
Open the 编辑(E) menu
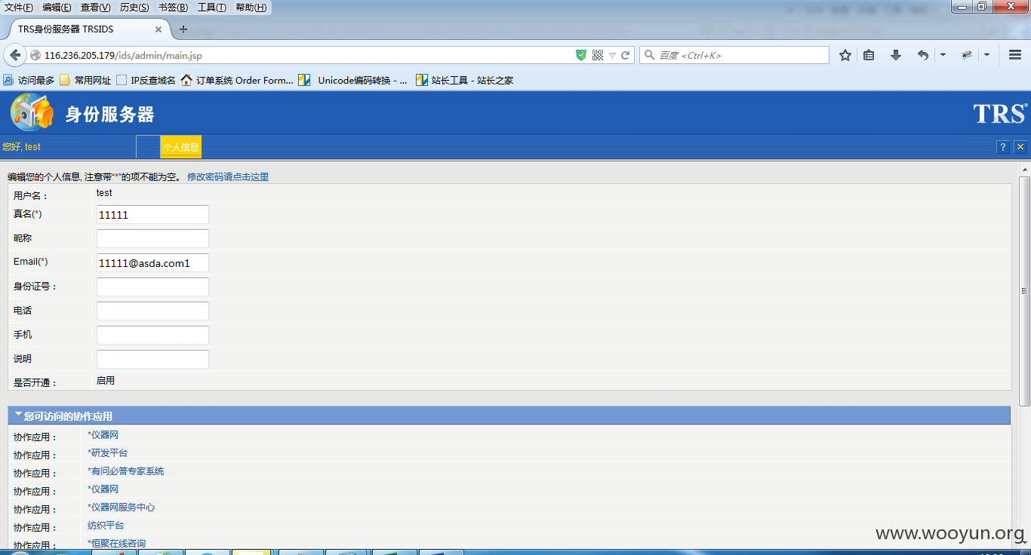tap(57, 8)
